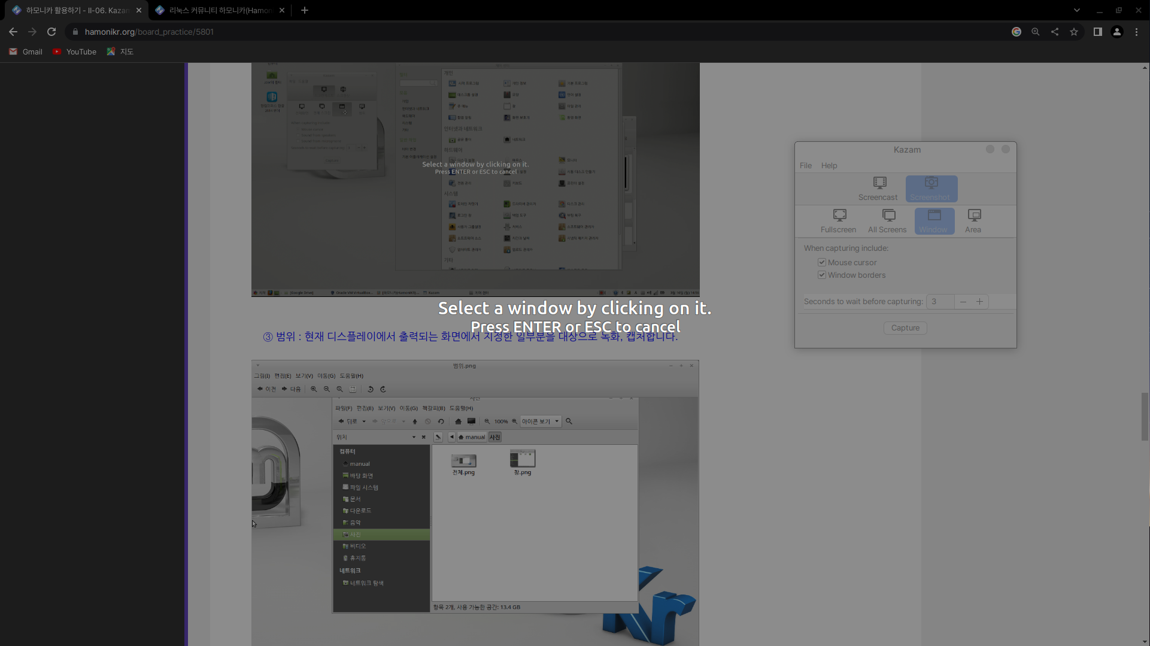
Task: Open YouTube bookmark
Action: (x=74, y=51)
